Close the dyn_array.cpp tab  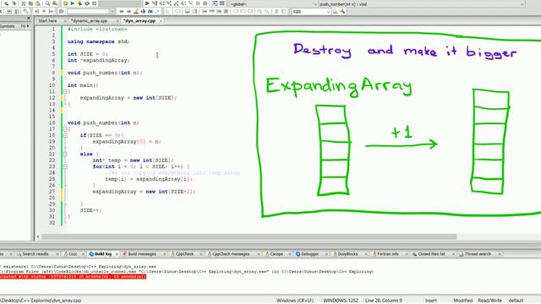(x=161, y=21)
